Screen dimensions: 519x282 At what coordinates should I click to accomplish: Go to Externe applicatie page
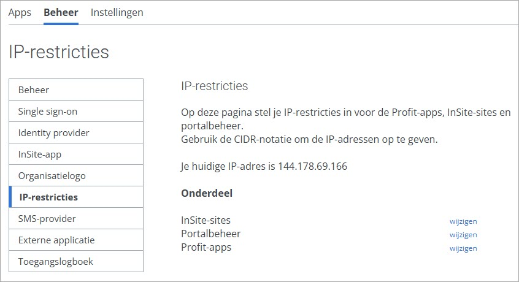pos(76,240)
